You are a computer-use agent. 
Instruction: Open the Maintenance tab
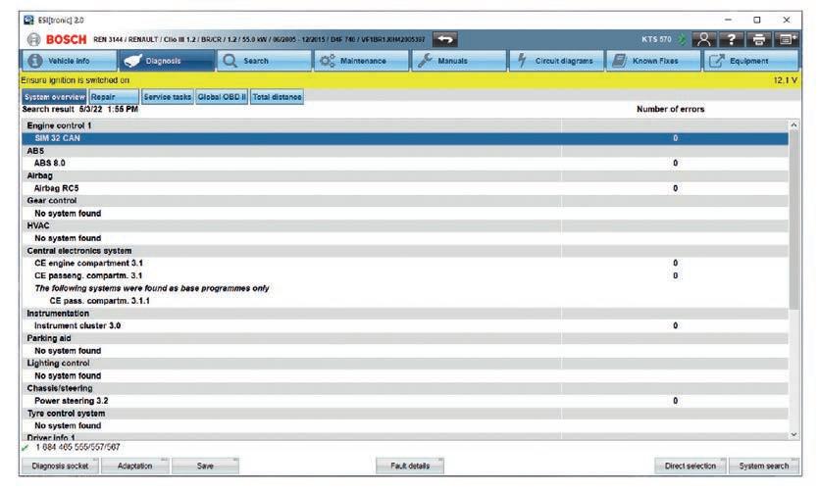tap(361, 61)
